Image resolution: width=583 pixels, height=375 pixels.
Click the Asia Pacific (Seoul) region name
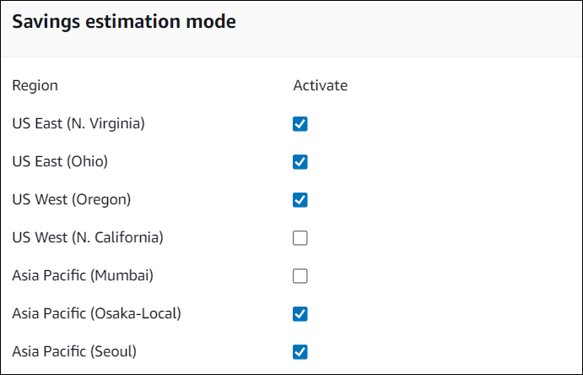74,351
